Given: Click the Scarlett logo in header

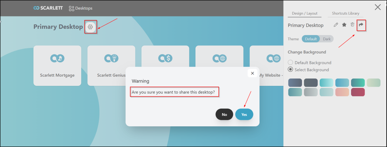Looking at the screenshot, I should point(48,8).
